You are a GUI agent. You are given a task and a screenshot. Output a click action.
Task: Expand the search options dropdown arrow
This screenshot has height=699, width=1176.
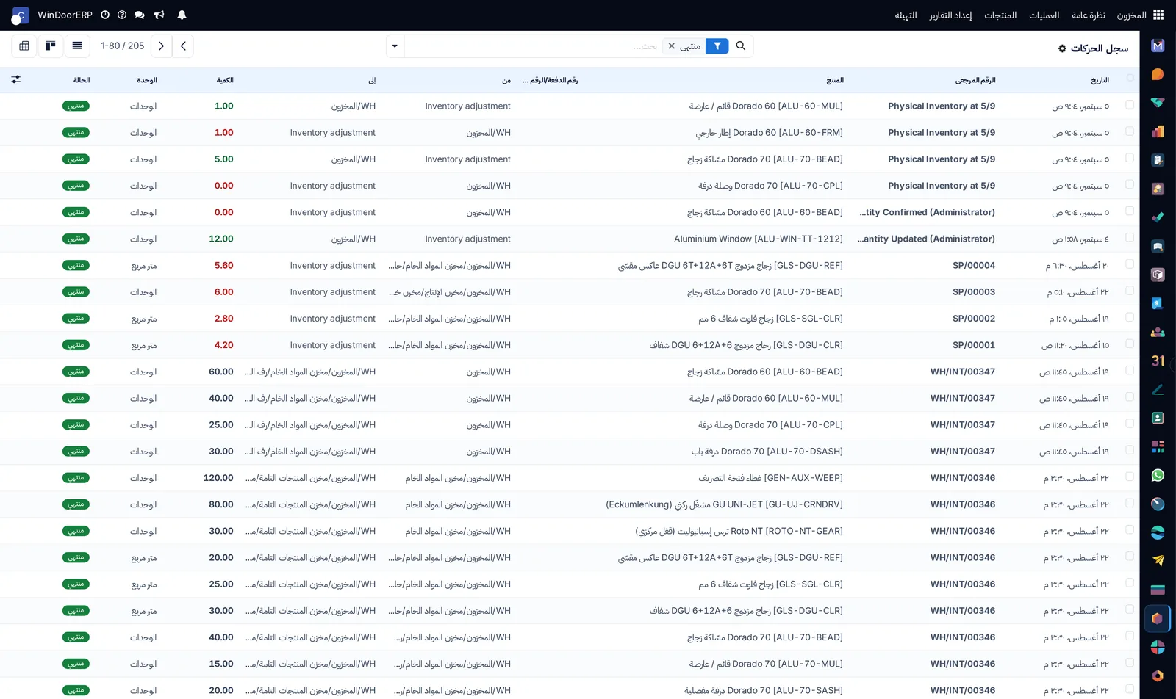click(x=395, y=46)
